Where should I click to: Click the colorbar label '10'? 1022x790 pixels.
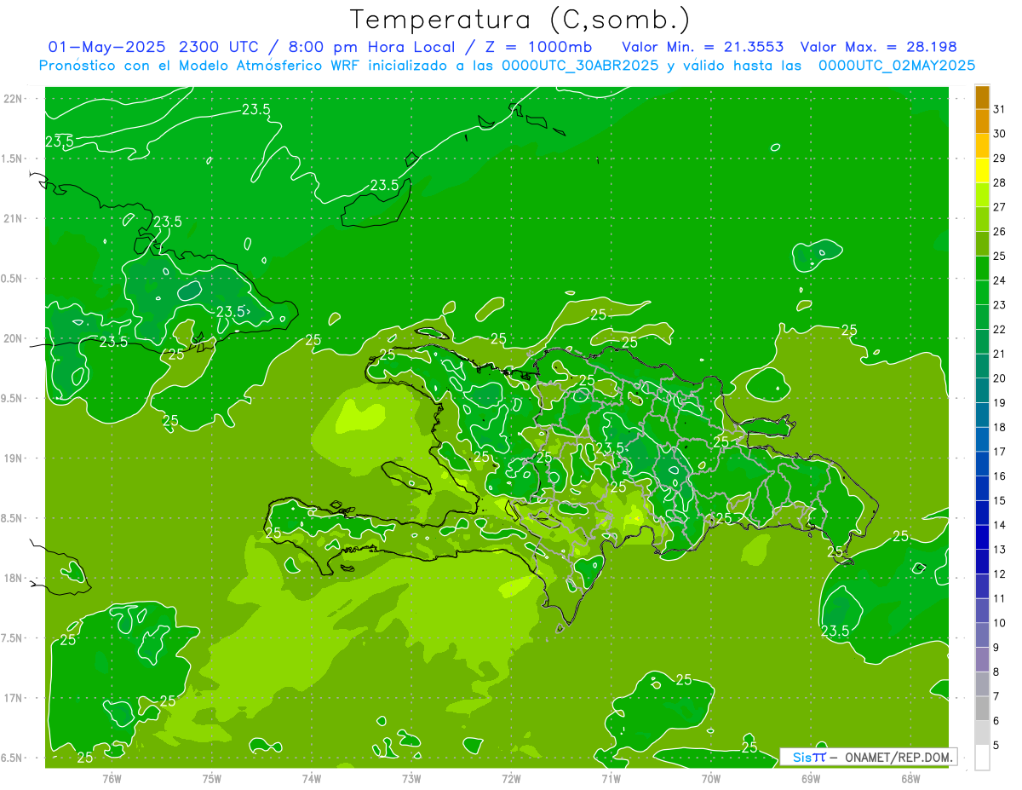pyautogui.click(x=999, y=623)
